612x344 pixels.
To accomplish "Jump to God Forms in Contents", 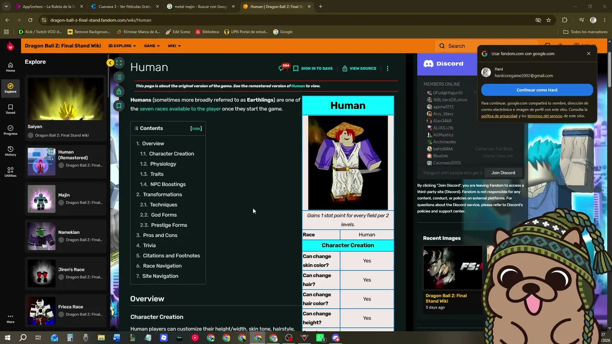I will tap(164, 215).
